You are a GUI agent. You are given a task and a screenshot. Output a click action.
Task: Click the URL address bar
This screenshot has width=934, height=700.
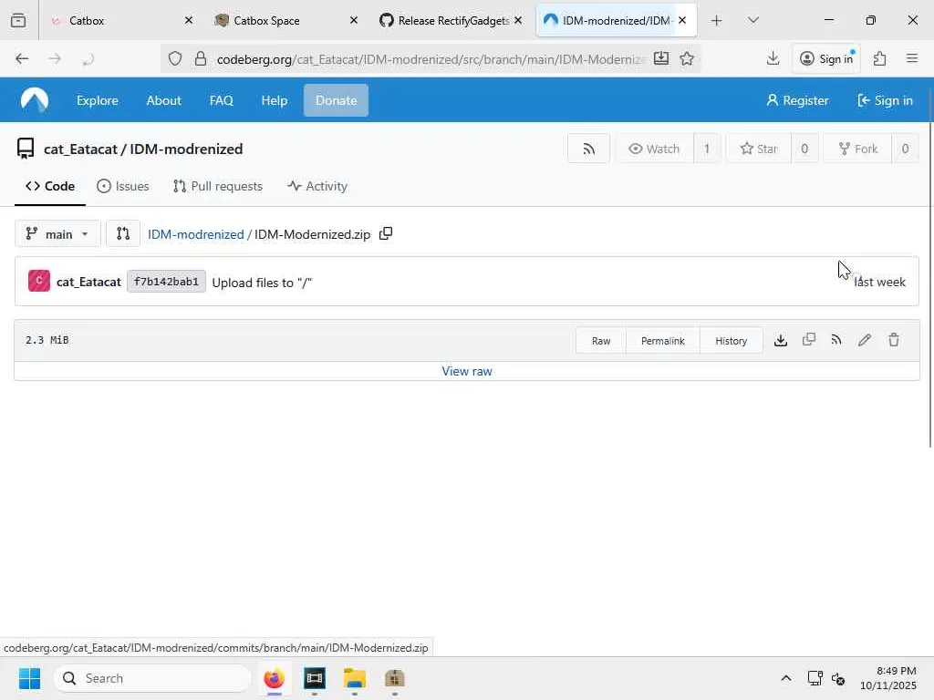point(429,59)
